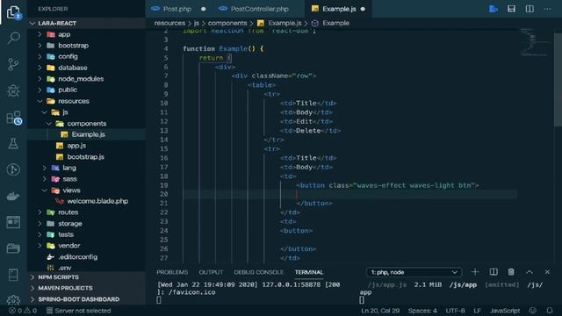Click 'Server not selected' in status bar
This screenshot has width=562, height=316.
pos(78,311)
